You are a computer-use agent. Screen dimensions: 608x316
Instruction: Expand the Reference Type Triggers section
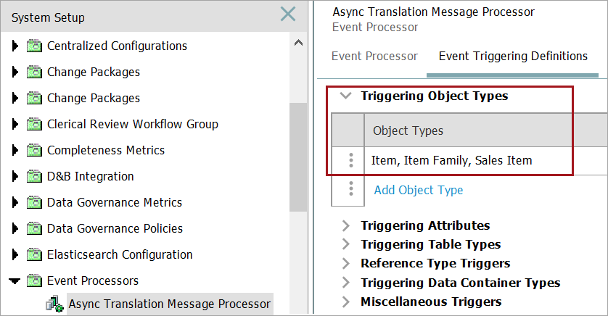click(x=346, y=263)
